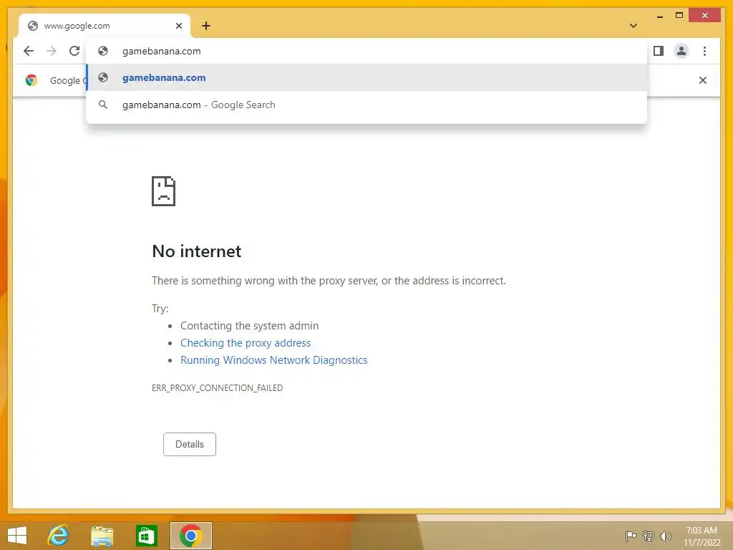This screenshot has width=733, height=550.
Task: Choose gamebanana.com - Google Search suggestion
Action: pos(366,105)
